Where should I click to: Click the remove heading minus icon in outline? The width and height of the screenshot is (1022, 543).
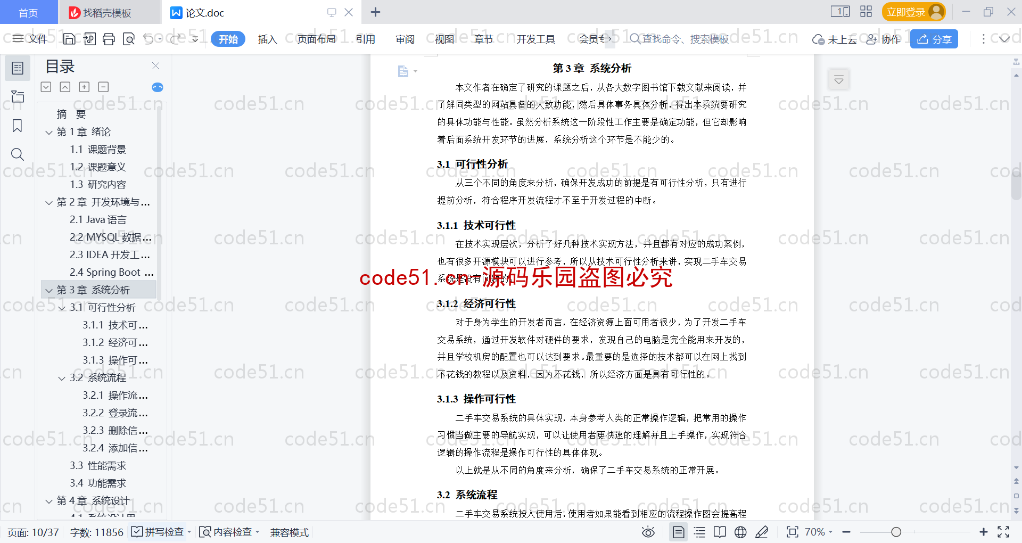coord(103,87)
